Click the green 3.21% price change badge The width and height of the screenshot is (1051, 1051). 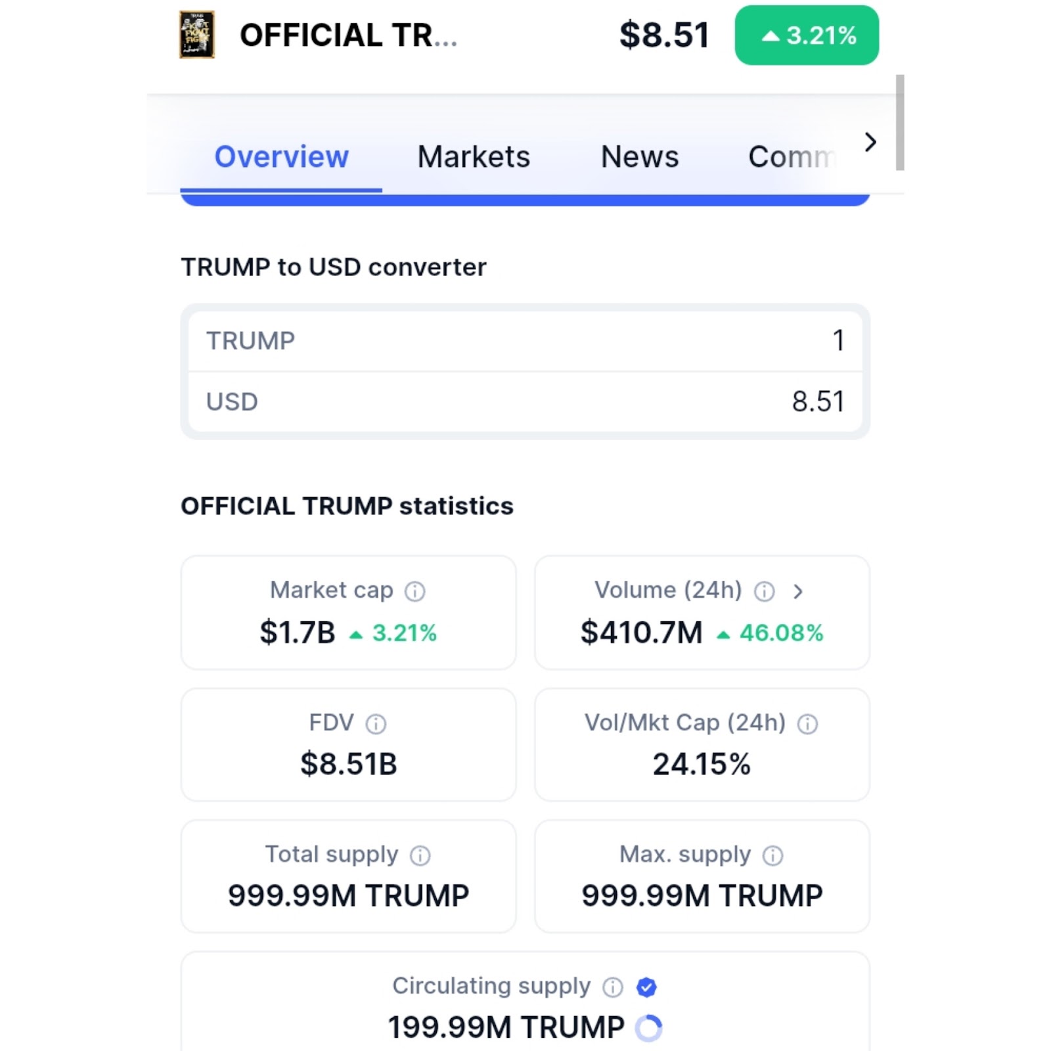tap(807, 35)
